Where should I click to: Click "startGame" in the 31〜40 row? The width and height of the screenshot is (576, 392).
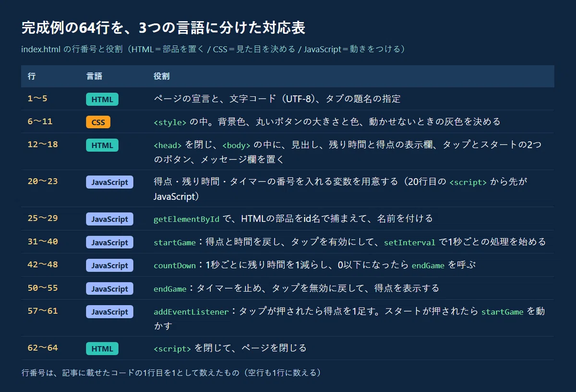tap(175, 243)
